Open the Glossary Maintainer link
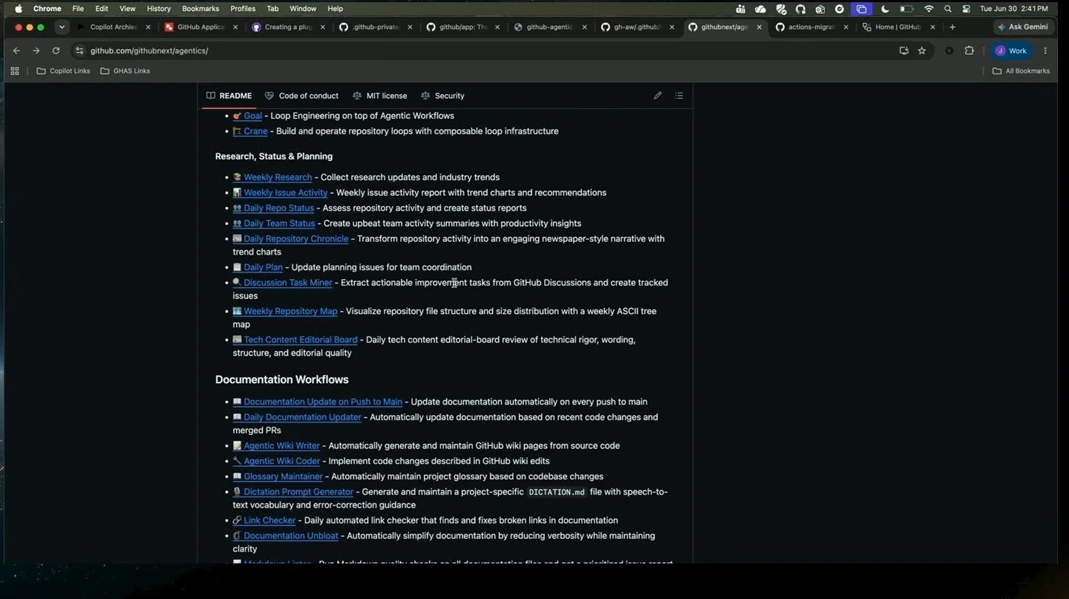This screenshot has height=599, width=1069. pyautogui.click(x=283, y=477)
